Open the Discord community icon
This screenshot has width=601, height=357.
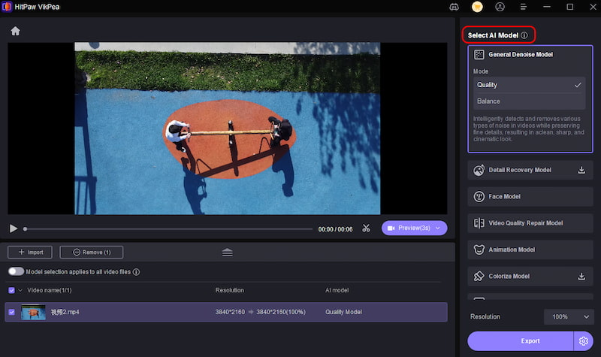pos(454,7)
